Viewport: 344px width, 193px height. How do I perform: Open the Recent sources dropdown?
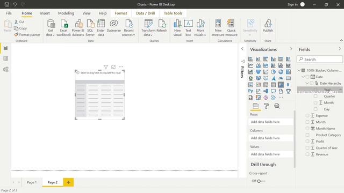click(128, 33)
